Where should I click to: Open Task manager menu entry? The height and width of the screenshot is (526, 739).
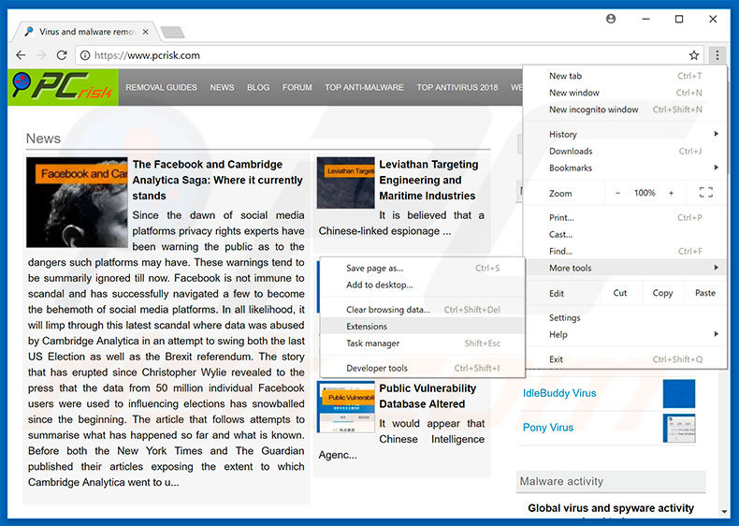coord(372,343)
